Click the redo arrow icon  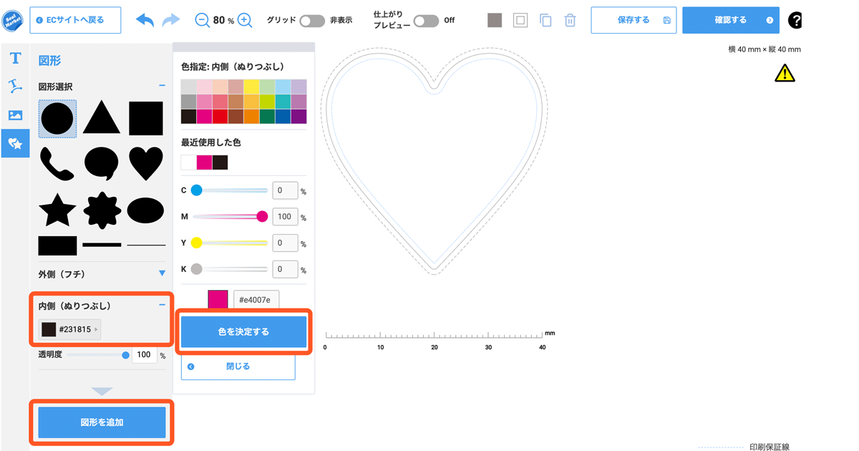(x=171, y=20)
